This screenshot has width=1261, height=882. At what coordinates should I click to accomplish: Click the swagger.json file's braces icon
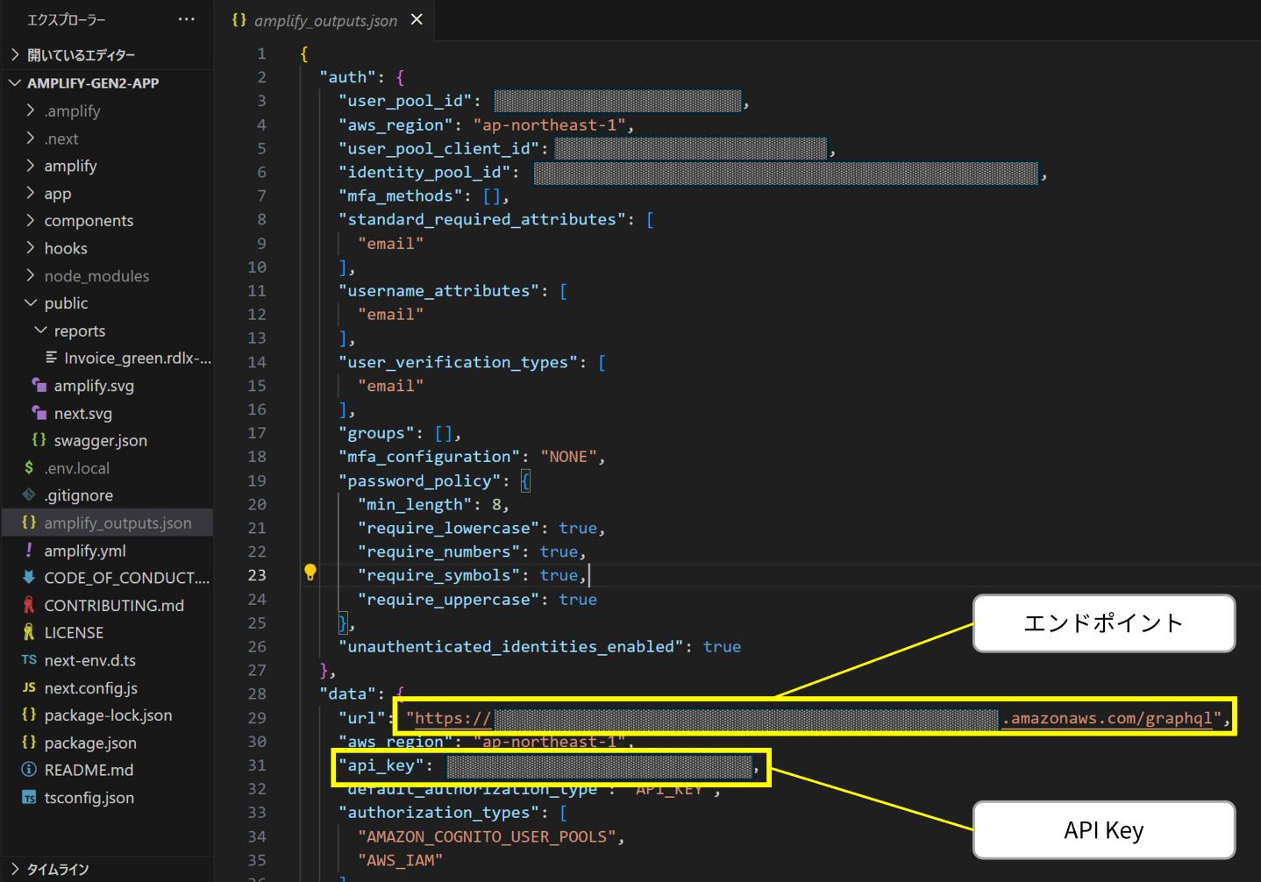click(x=39, y=440)
